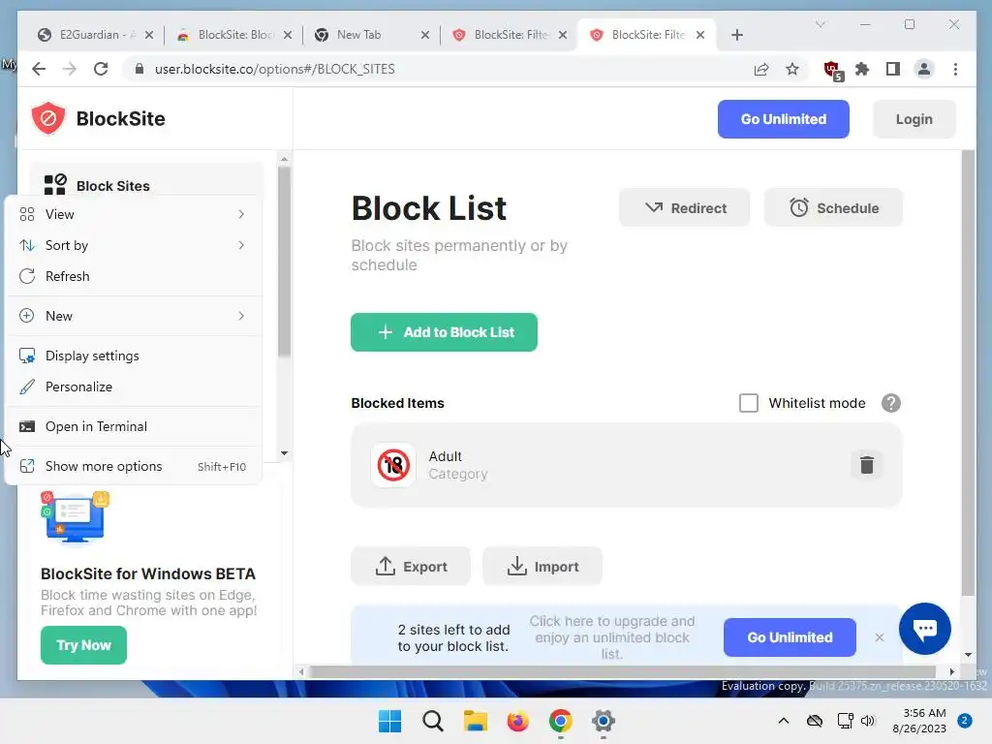Viewport: 992px width, 744px height.
Task: Open Windows Start menu
Action: pyautogui.click(x=389, y=721)
